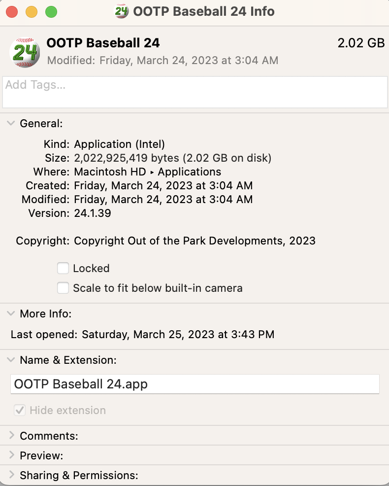Expand the Preview section
Viewport: 389px width, 486px height.
pos(11,455)
